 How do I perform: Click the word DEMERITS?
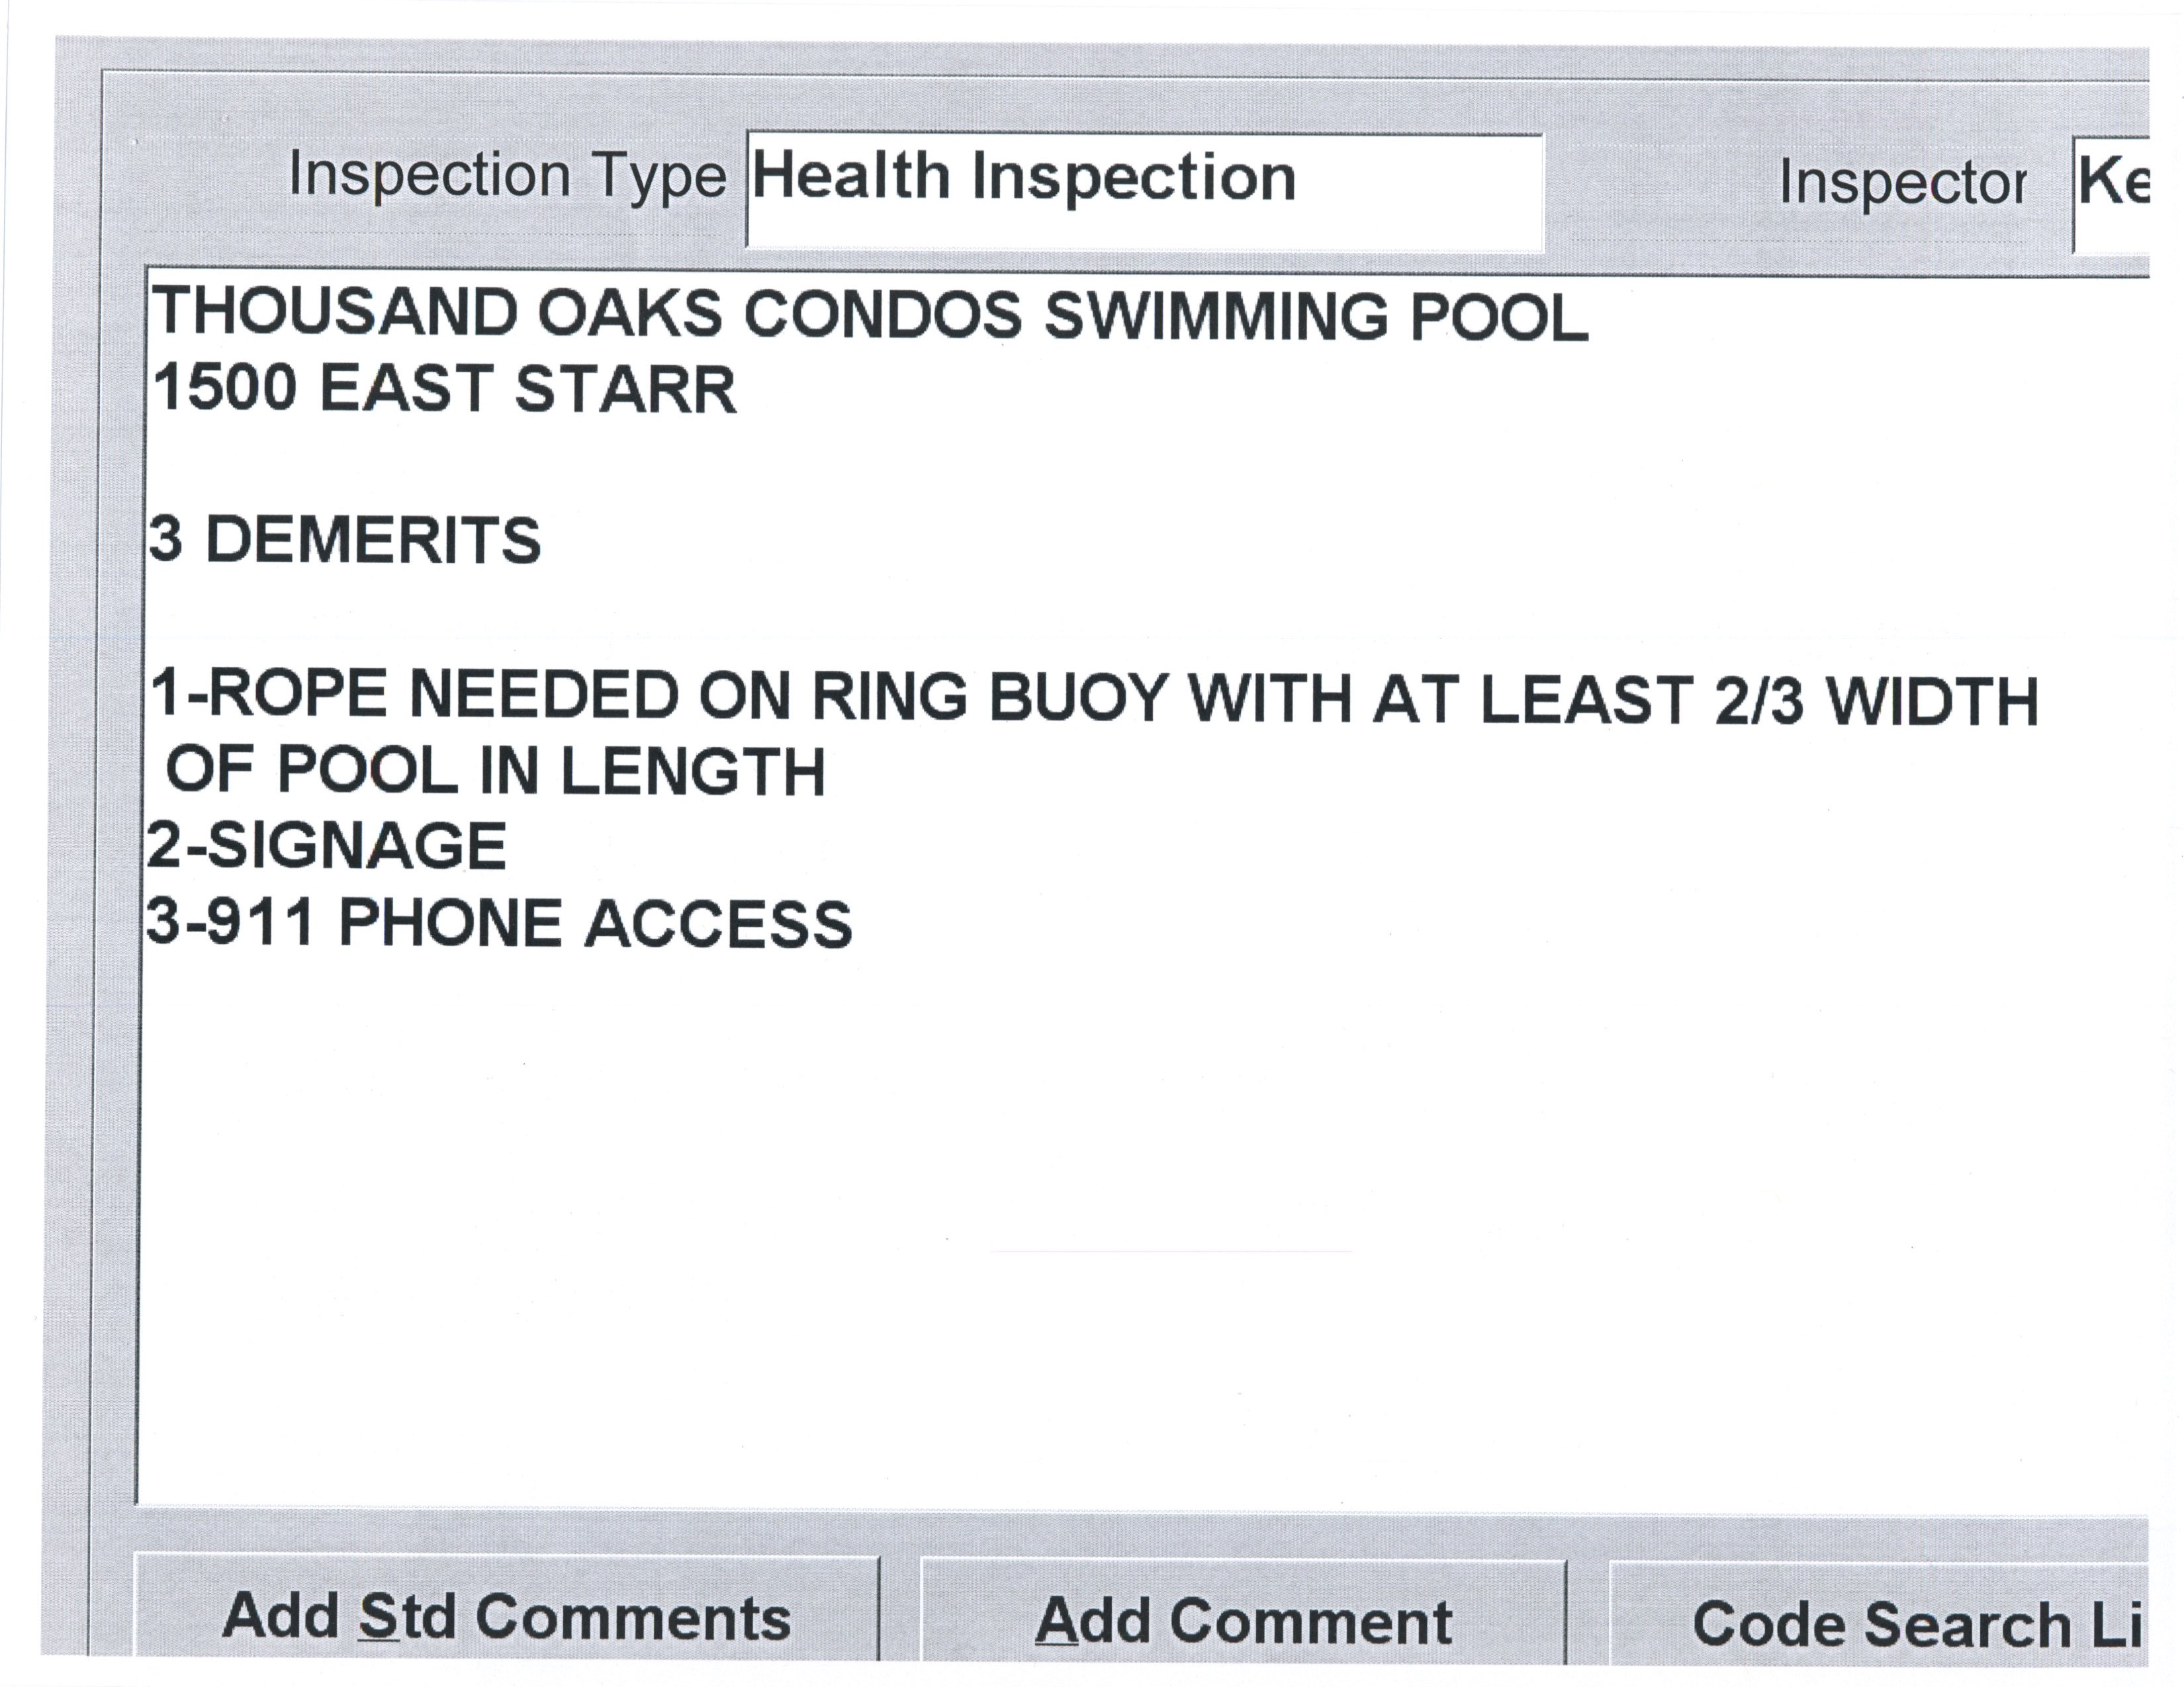373,541
